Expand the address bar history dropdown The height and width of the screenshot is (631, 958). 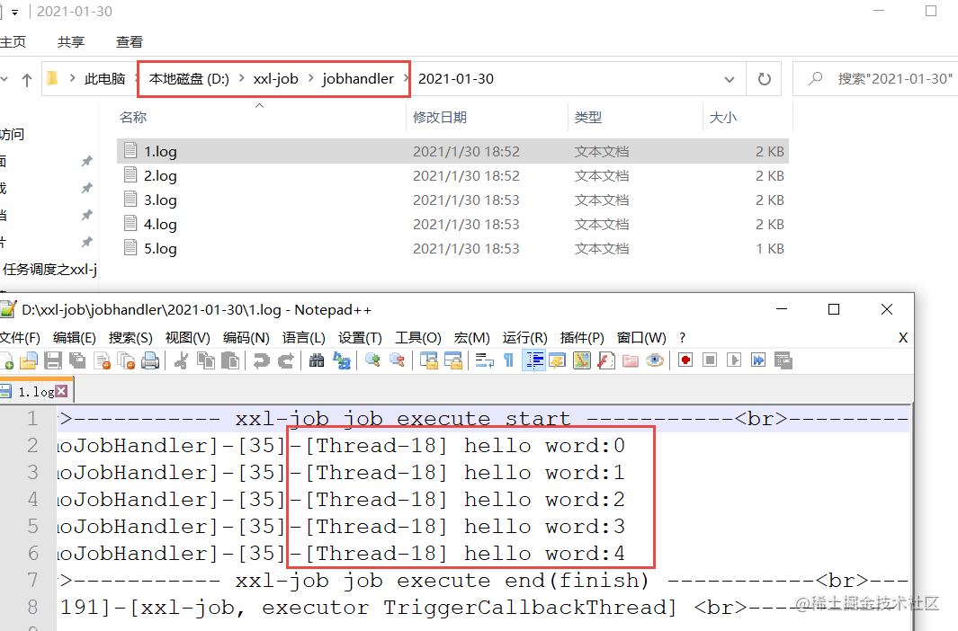click(x=729, y=79)
